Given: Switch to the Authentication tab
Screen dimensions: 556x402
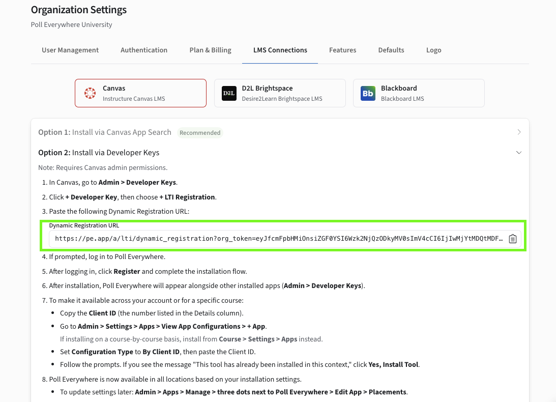Looking at the screenshot, I should (x=144, y=50).
